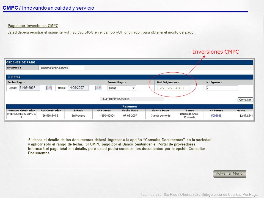This screenshot has height=198, width=264.
Task: Click the Hasta date field 14-06-2007
Action: click(78, 88)
